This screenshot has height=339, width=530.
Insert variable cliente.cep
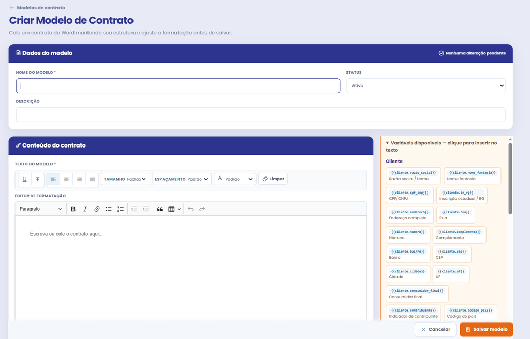[x=452, y=255]
